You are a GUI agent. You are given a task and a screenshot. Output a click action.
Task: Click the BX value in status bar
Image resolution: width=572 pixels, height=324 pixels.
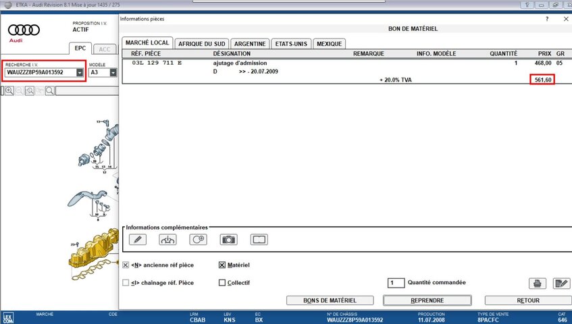pyautogui.click(x=259, y=320)
